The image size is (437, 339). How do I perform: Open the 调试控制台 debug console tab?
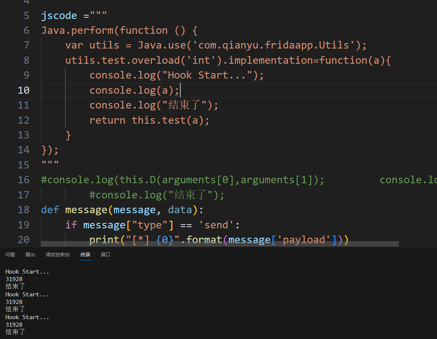[58, 255]
